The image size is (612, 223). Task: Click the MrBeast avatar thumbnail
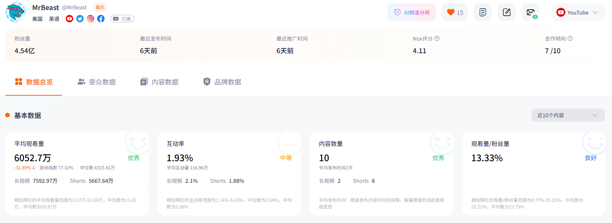16,12
